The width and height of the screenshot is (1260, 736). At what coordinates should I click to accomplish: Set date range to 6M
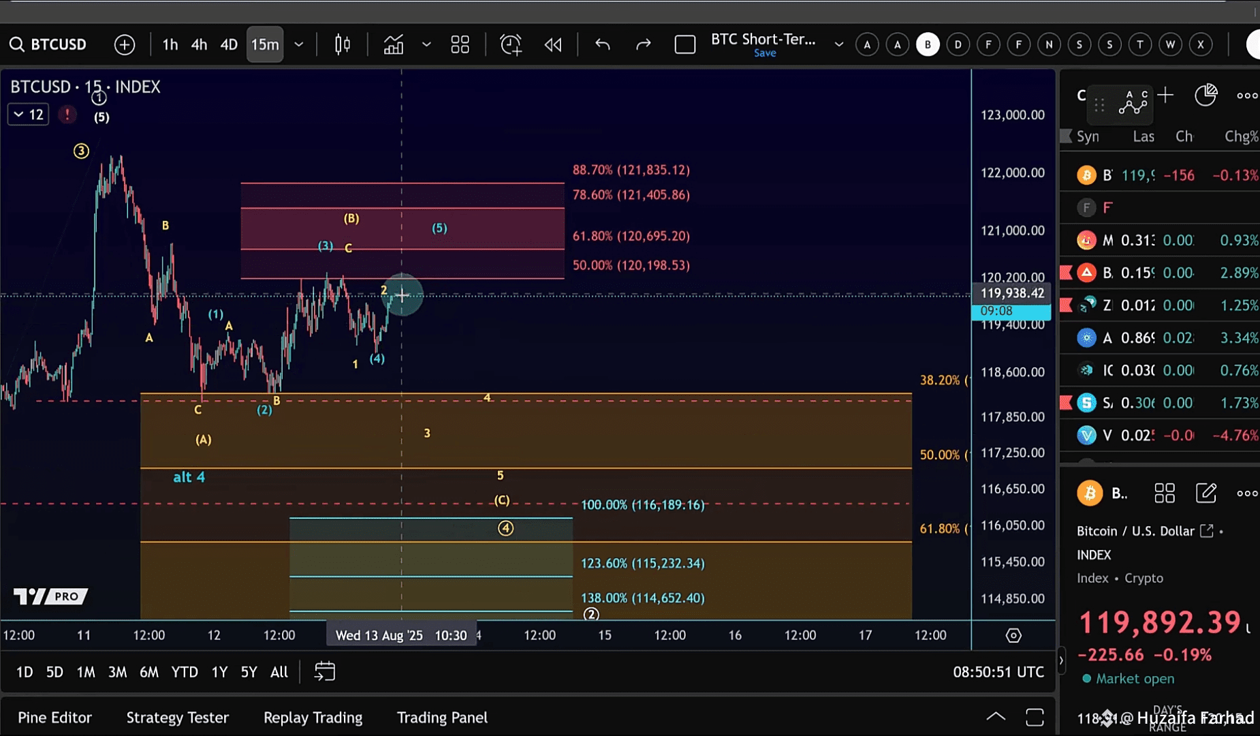coord(149,672)
